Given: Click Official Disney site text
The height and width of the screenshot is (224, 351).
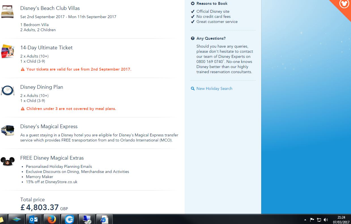Looking at the screenshot, I should [213, 11].
